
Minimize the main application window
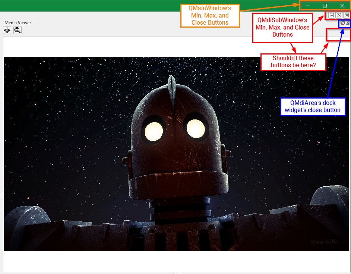(x=308, y=6)
